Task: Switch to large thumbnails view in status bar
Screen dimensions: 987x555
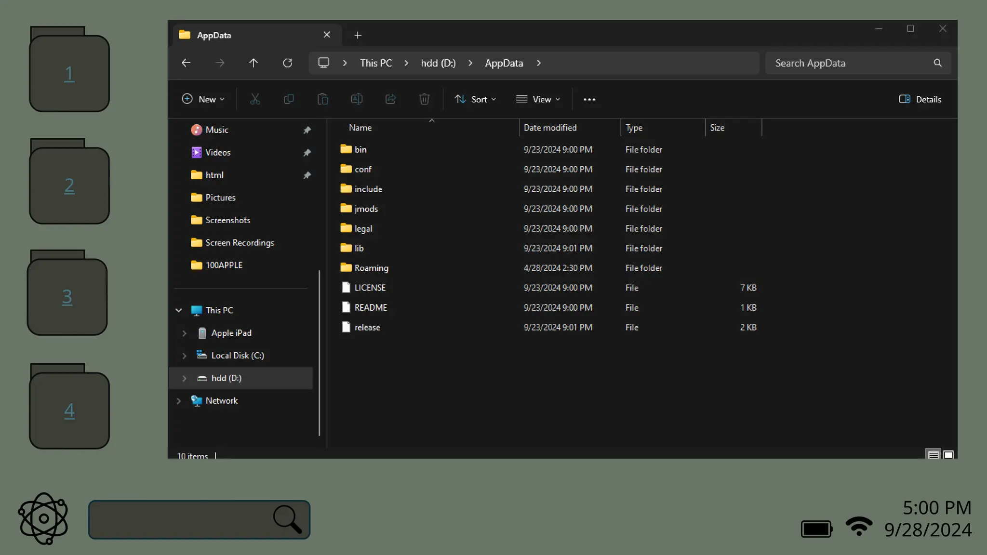Action: pyautogui.click(x=948, y=454)
